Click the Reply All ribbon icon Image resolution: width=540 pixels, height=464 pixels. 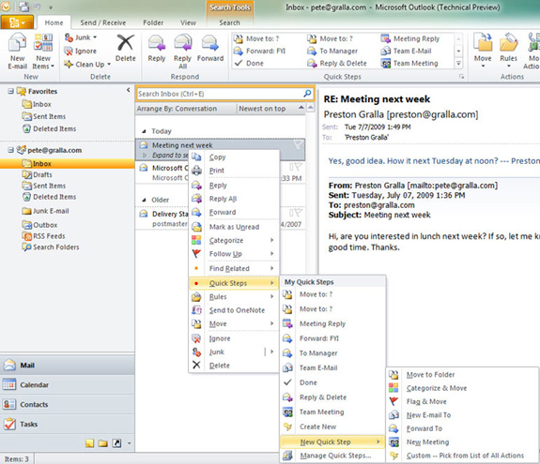tap(182, 51)
